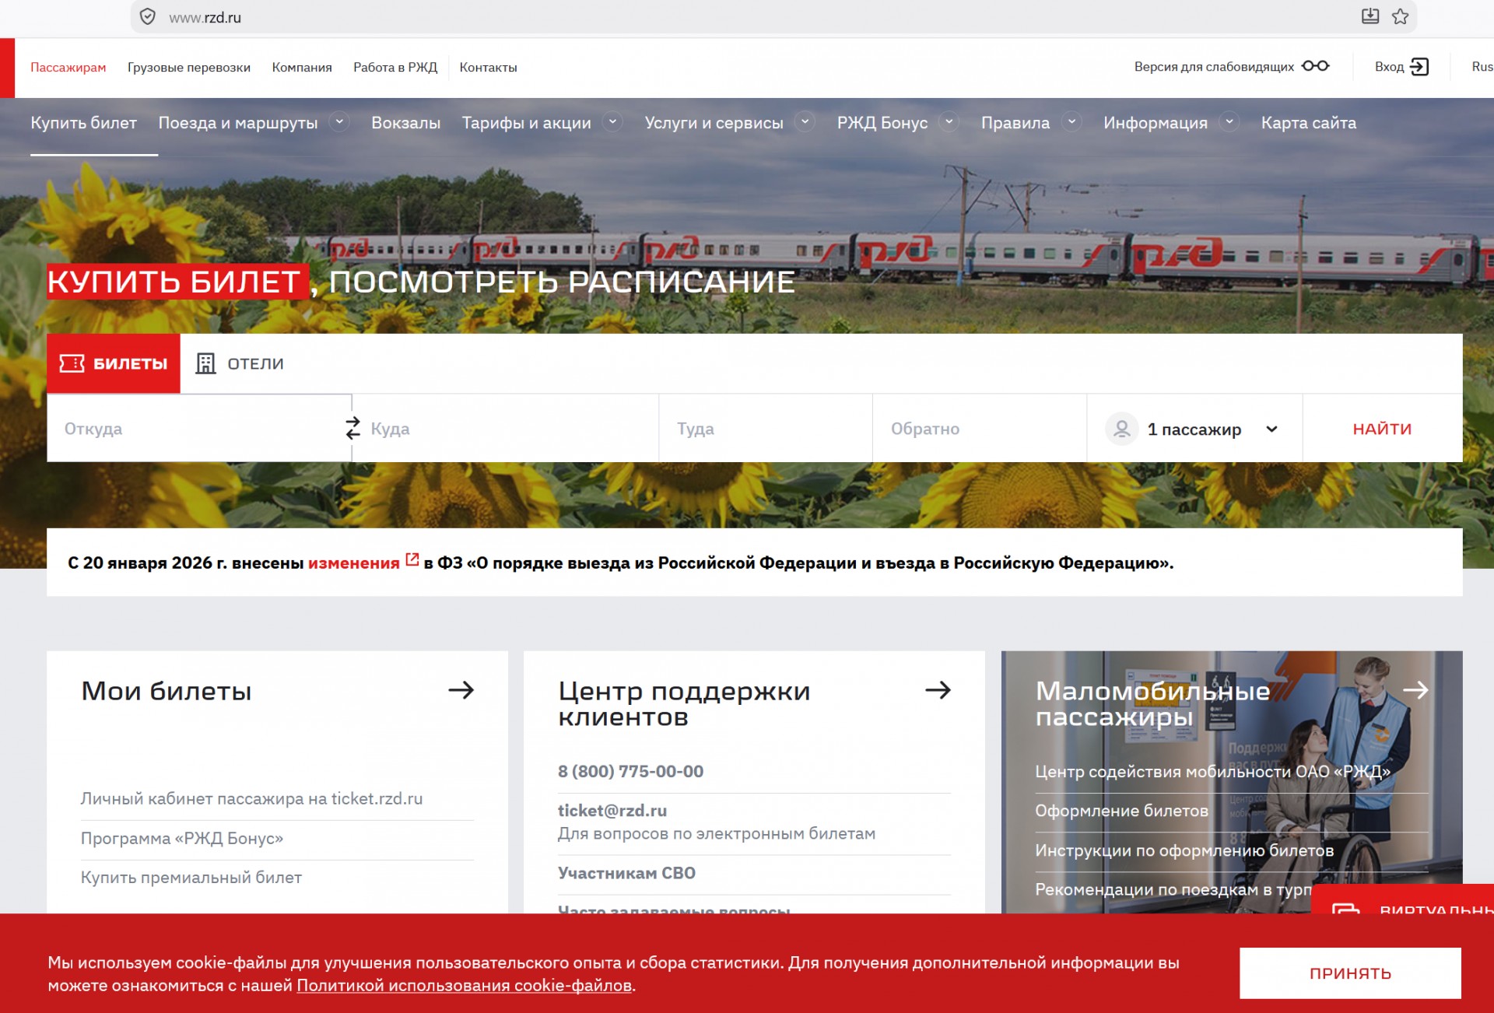
Task: Expand the Информация menu
Action: [1229, 122]
